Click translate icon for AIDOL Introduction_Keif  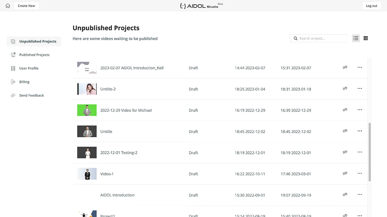click(x=345, y=68)
